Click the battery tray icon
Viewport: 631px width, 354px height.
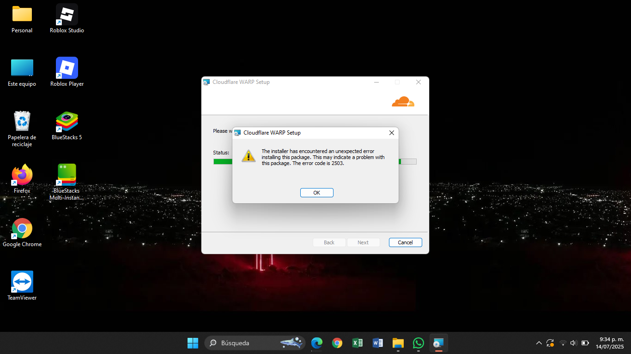585,343
